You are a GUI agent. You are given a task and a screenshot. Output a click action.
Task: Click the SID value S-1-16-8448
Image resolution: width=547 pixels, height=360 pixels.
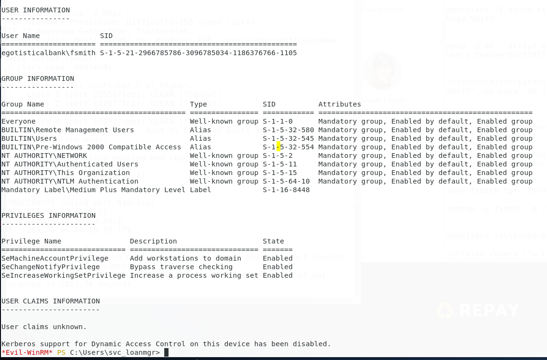click(286, 190)
